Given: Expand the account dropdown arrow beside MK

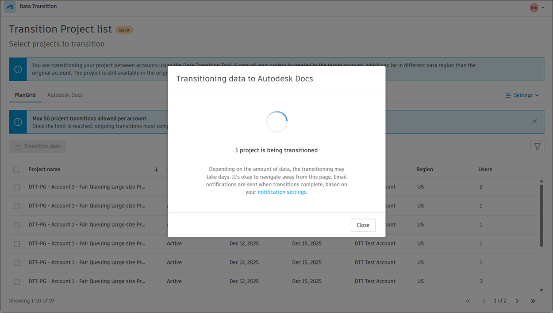Looking at the screenshot, I should coord(543,8).
